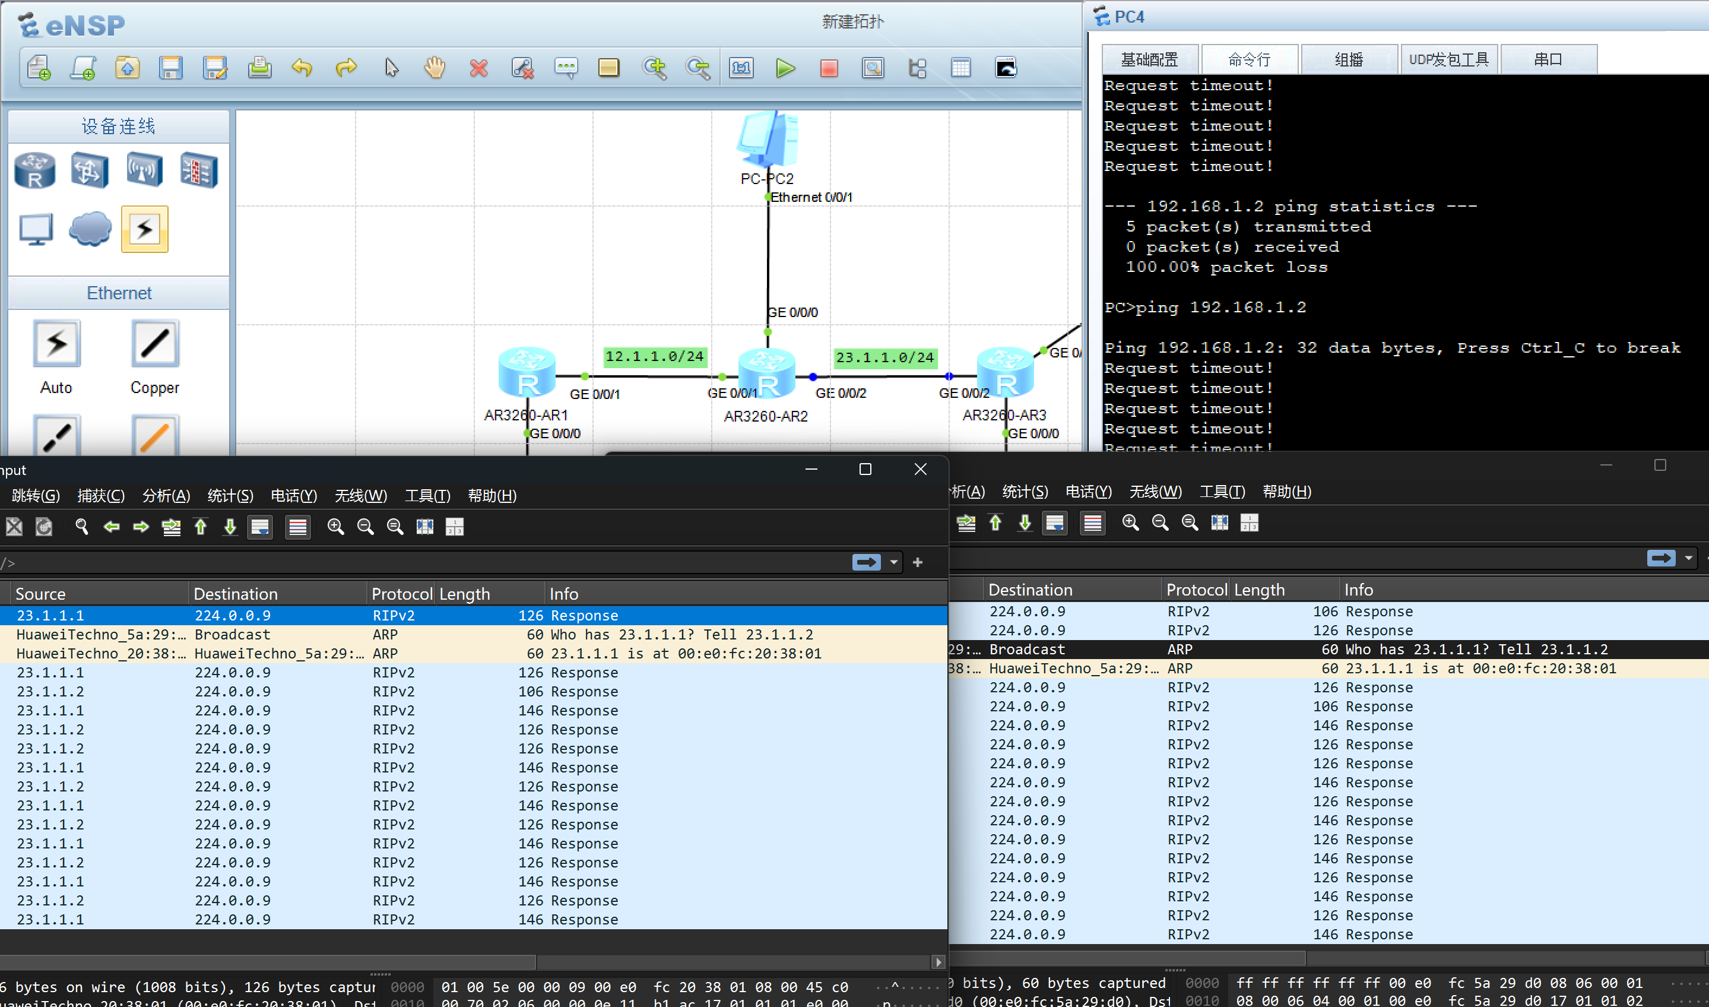Click the eNSP zoom in magnifier

(x=654, y=68)
